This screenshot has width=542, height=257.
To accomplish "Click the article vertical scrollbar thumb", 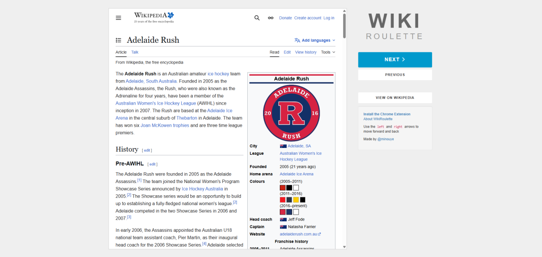I will click(x=344, y=26).
